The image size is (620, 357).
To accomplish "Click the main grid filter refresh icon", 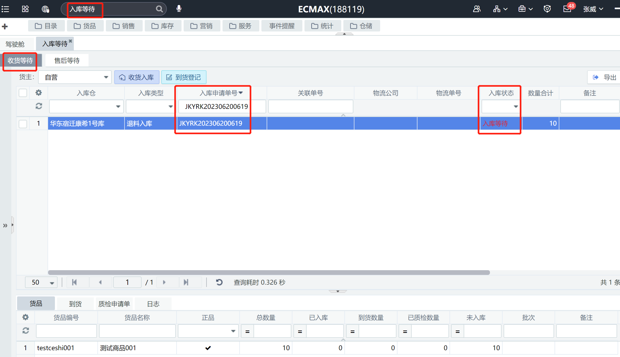I will [x=39, y=106].
